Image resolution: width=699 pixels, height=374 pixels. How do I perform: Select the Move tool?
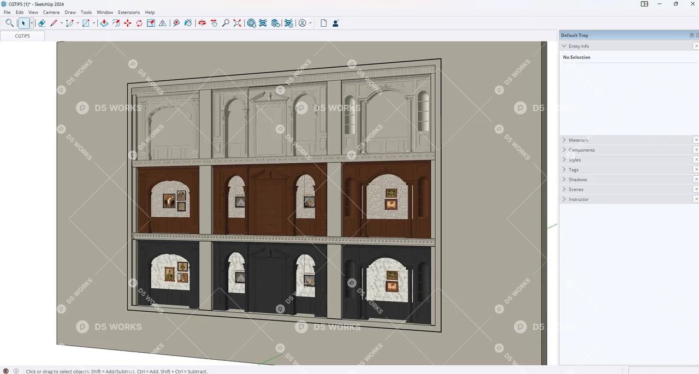[x=127, y=23]
